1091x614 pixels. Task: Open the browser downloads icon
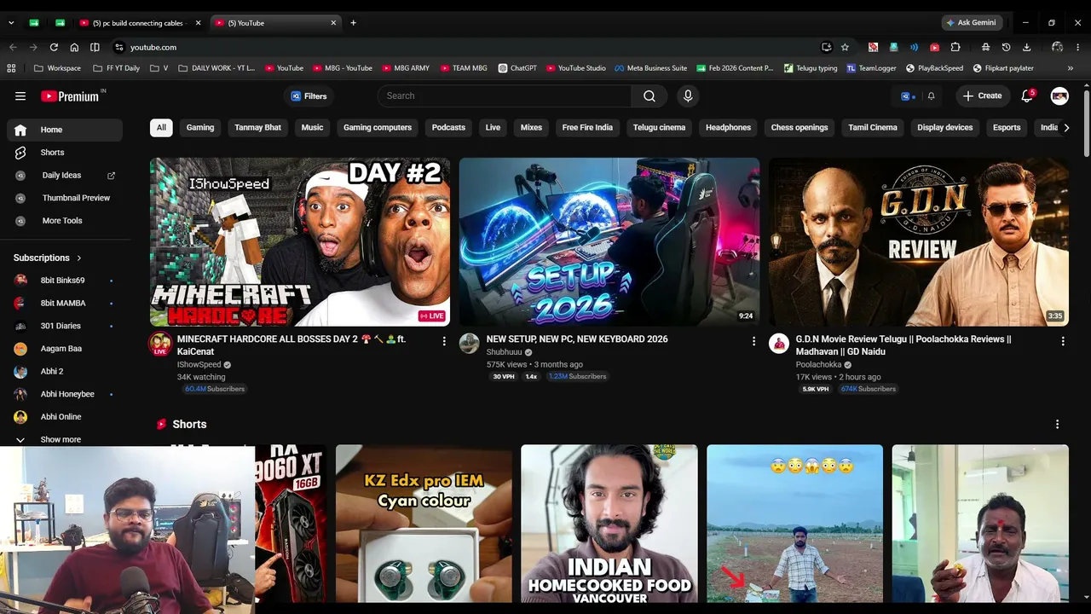[x=1026, y=47]
